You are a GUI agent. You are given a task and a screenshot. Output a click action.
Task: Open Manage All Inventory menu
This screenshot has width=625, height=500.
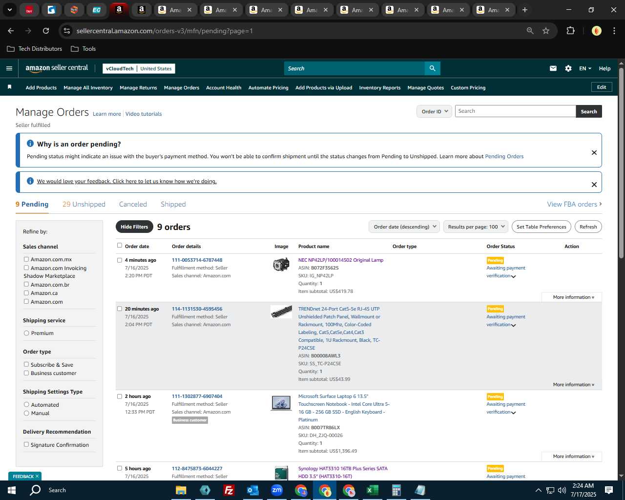click(88, 87)
